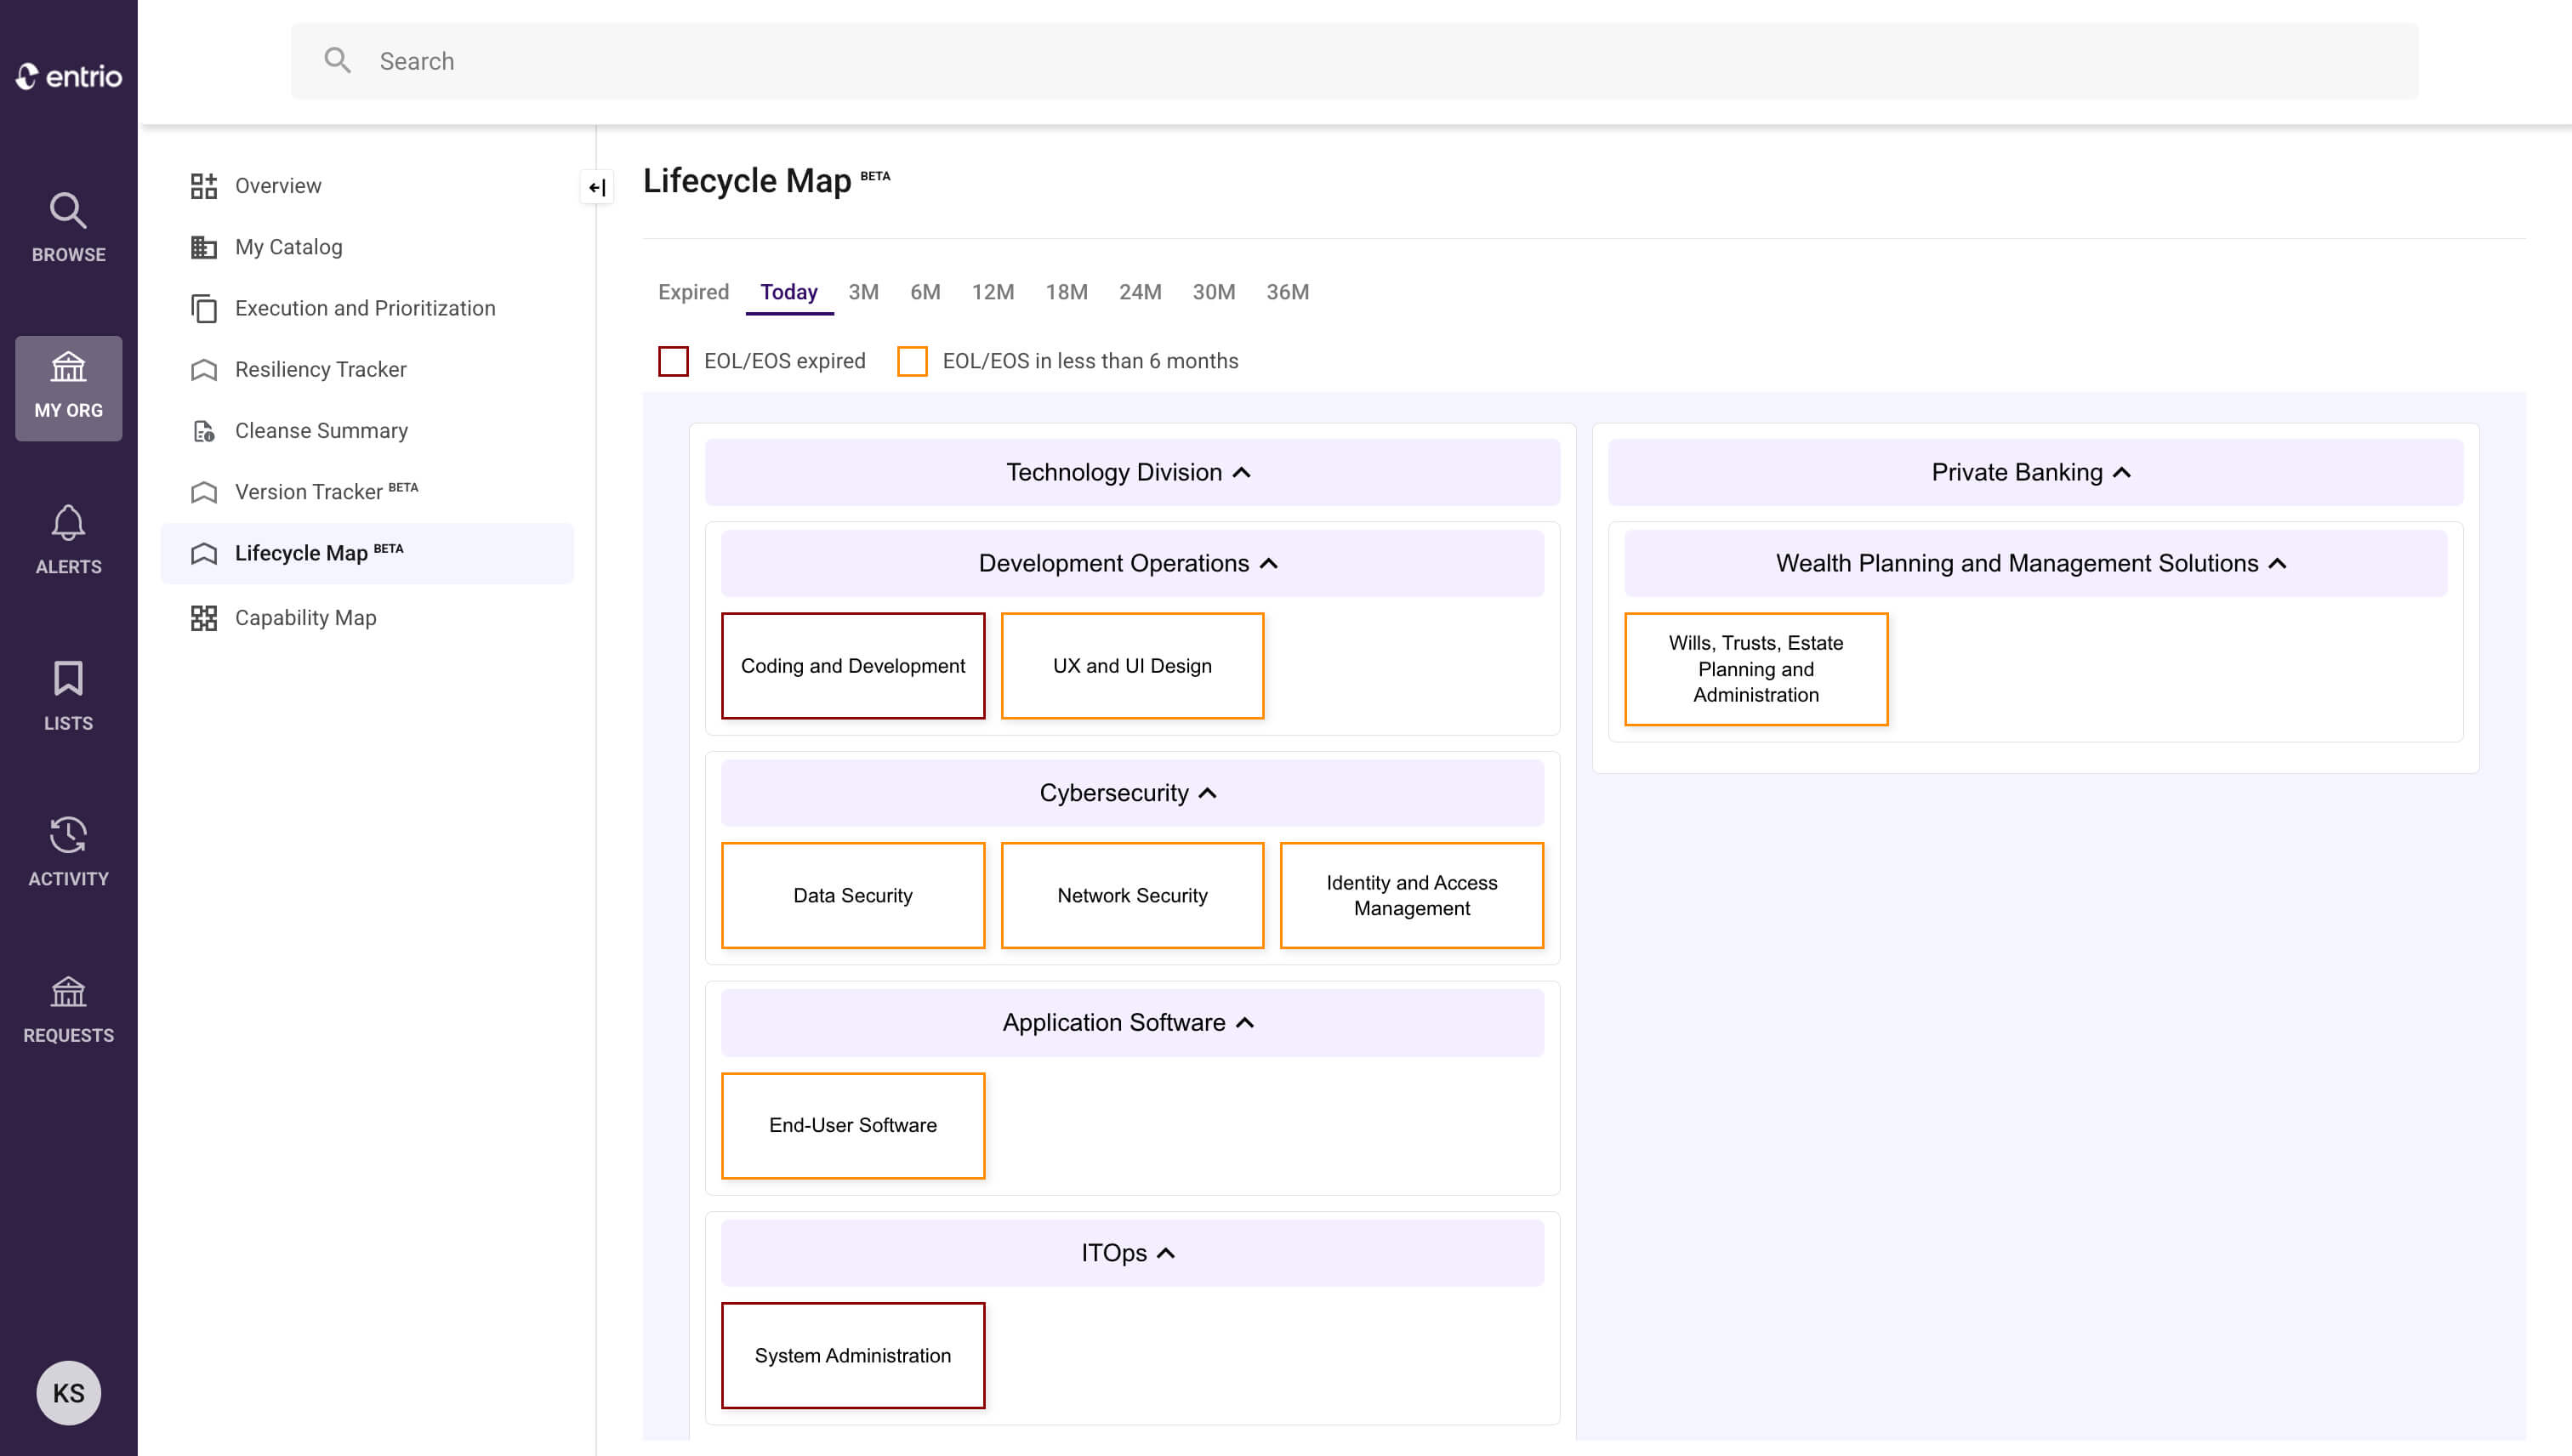Click the Cleanse Summary icon
The height and width of the screenshot is (1456, 2572).
(204, 431)
